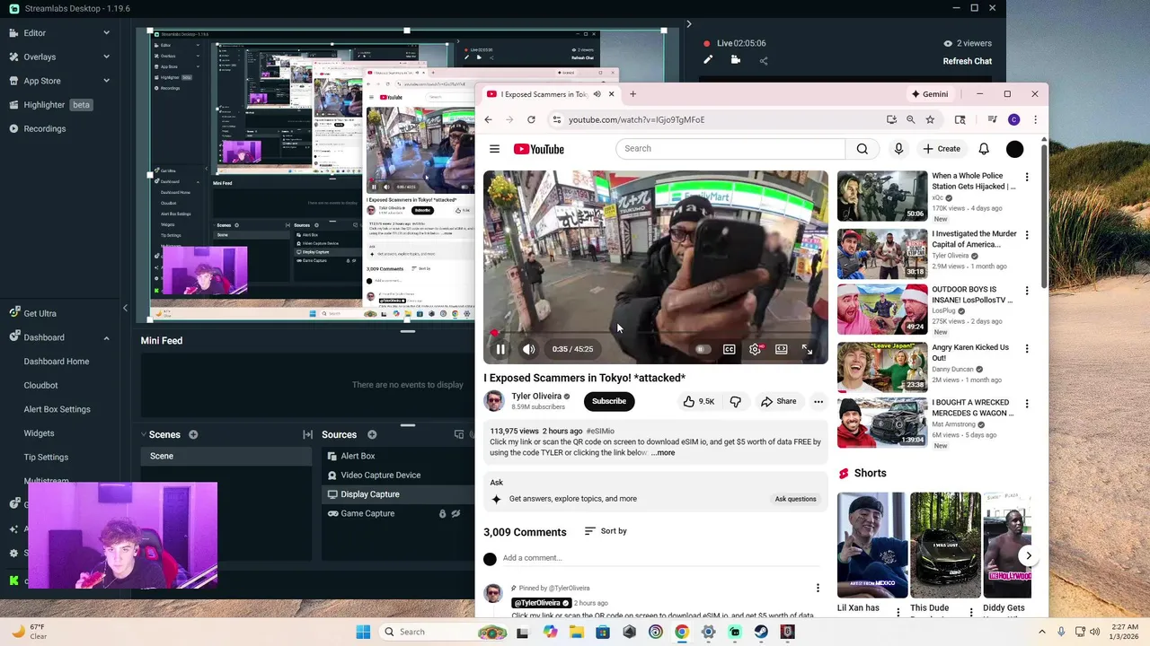Open options for 'When a Whole Police Station' video
Screen dimensions: 1150x646
tap(1027, 178)
